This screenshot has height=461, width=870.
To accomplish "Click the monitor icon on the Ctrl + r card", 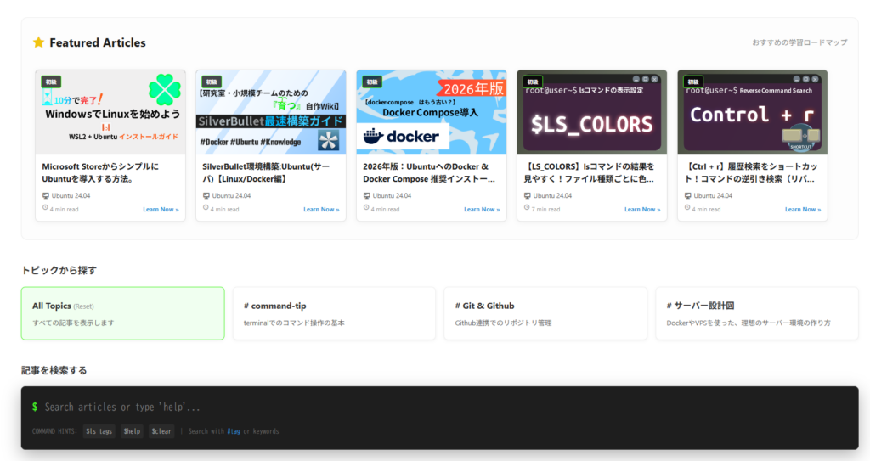I will (687, 196).
